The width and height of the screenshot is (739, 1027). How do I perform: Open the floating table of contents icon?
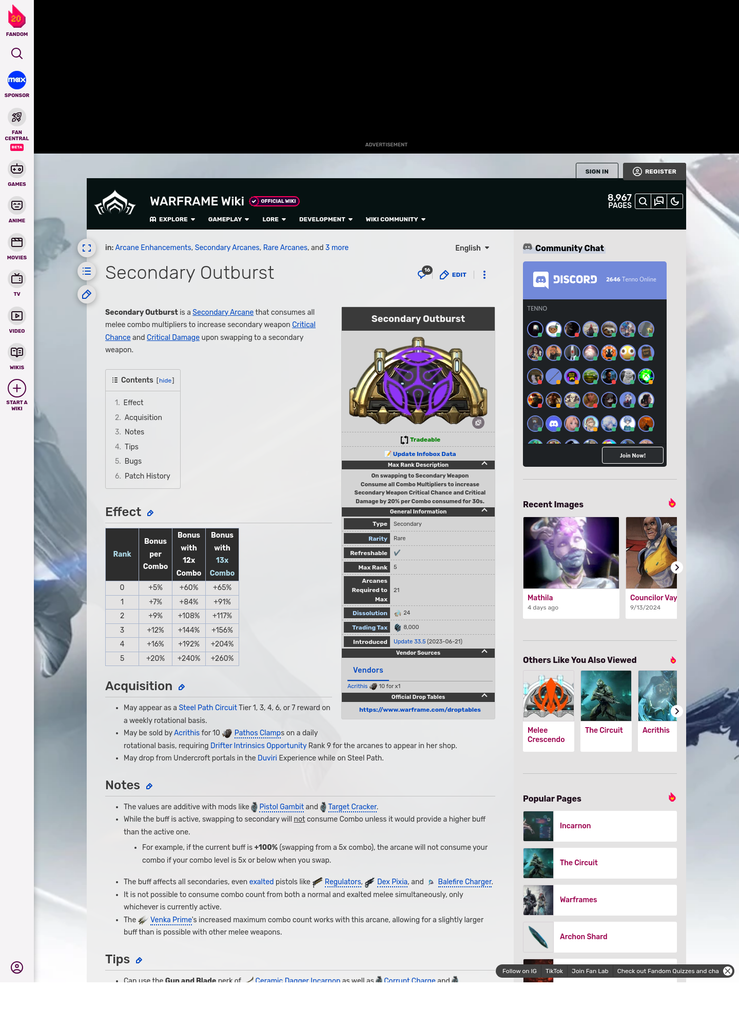(x=87, y=271)
